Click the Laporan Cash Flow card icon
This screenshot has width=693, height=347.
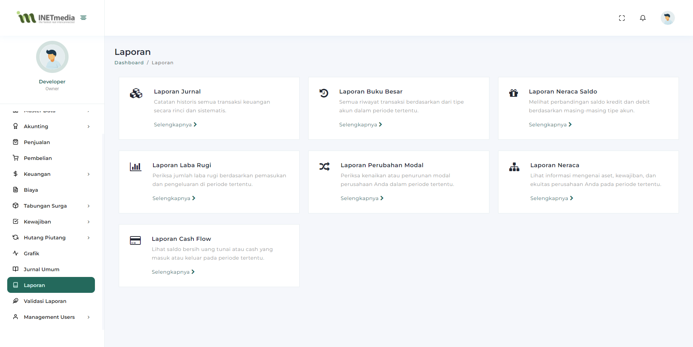(x=135, y=240)
